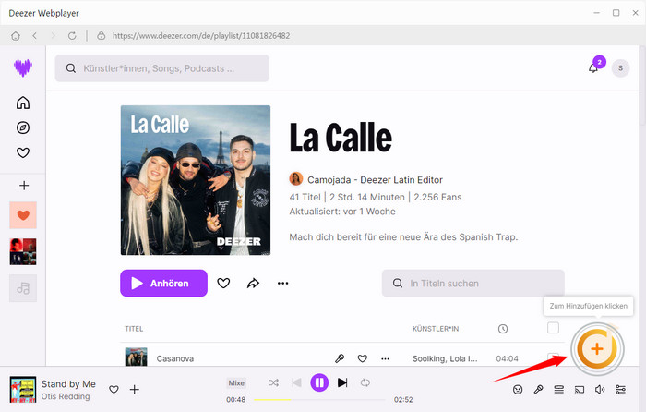Click the Casanova duration 04:04
The height and width of the screenshot is (412, 646).
508,358
